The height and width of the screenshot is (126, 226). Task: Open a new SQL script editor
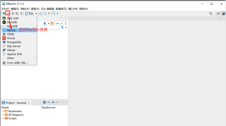coord(29,13)
